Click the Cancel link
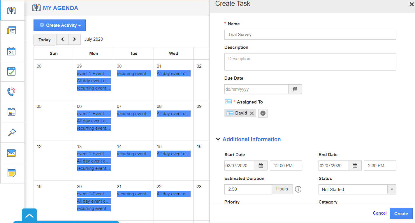 (x=379, y=213)
